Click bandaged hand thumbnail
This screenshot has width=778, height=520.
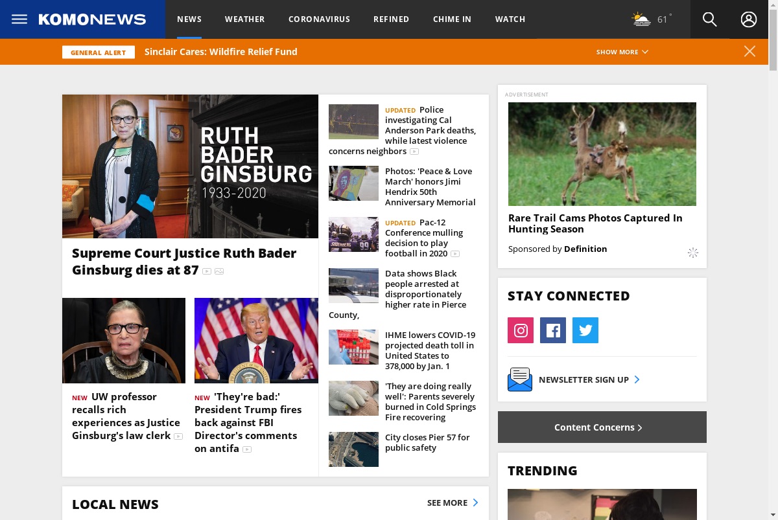point(353,398)
